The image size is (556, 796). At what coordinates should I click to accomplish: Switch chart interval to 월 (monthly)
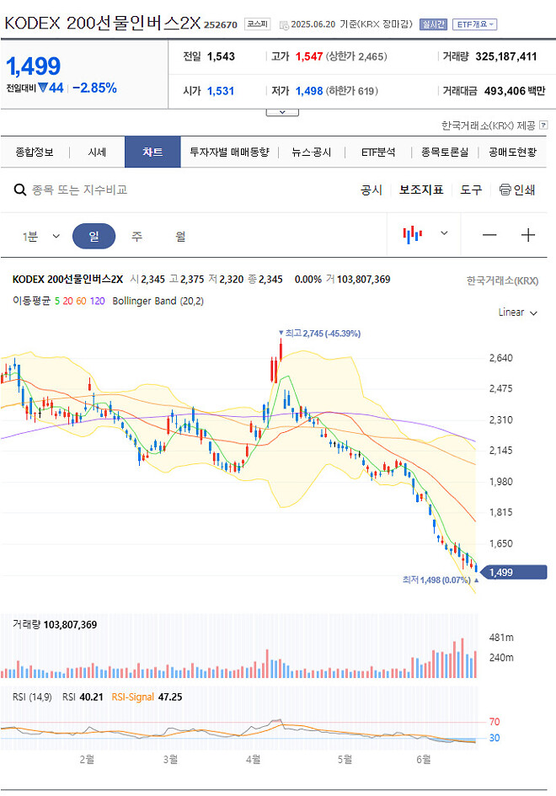(x=179, y=234)
